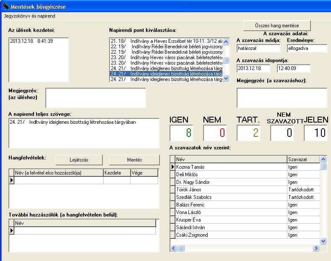
Task: Click the Eredménye field 'elfogadva'
Action: (307, 48)
